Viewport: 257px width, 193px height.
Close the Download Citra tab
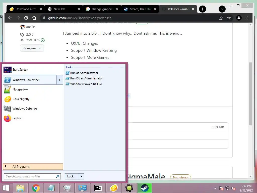41,9
